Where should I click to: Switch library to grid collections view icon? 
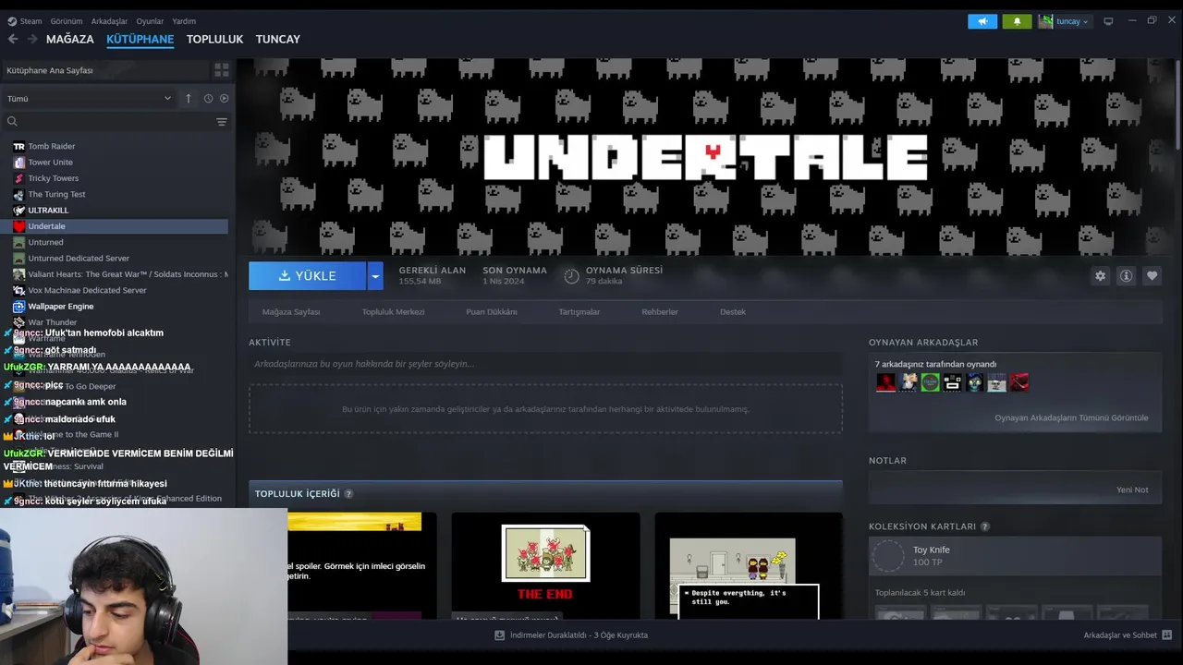222,70
